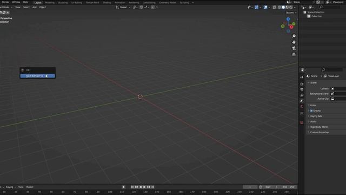Switch to the UV Editing workspace tab
Image resolution: width=346 pixels, height=195 pixels.
click(77, 3)
